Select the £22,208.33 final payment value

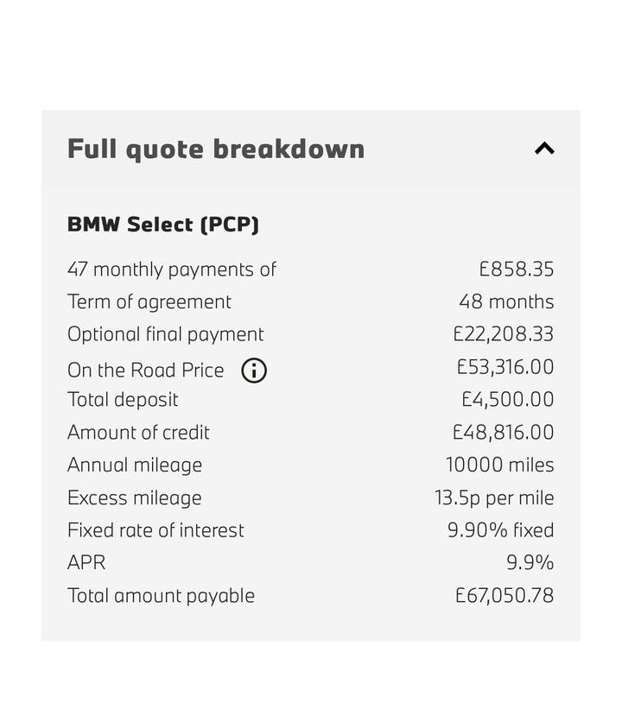(504, 334)
